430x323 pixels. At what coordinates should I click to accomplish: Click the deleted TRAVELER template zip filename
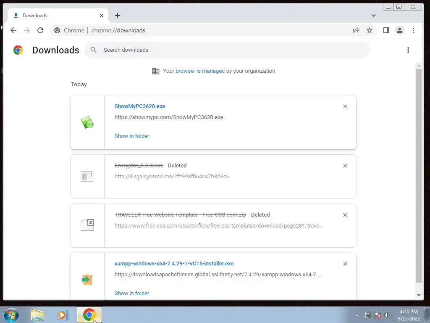180,214
